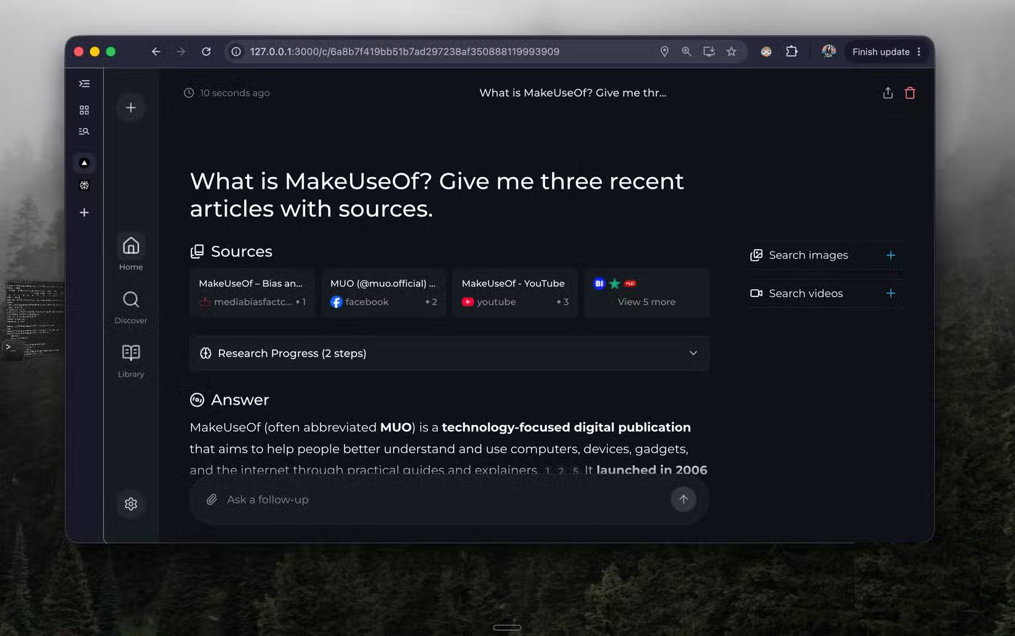Click the zoom magnifier icon in address bar
1015x636 pixels.
[x=687, y=52]
